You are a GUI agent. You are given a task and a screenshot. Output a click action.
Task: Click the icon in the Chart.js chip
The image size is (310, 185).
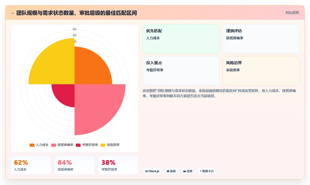coord(146,171)
